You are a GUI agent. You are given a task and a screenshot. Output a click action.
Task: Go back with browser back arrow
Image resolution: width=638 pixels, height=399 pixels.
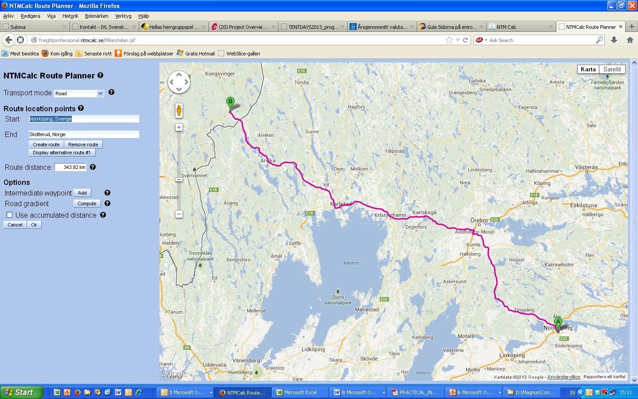8,40
